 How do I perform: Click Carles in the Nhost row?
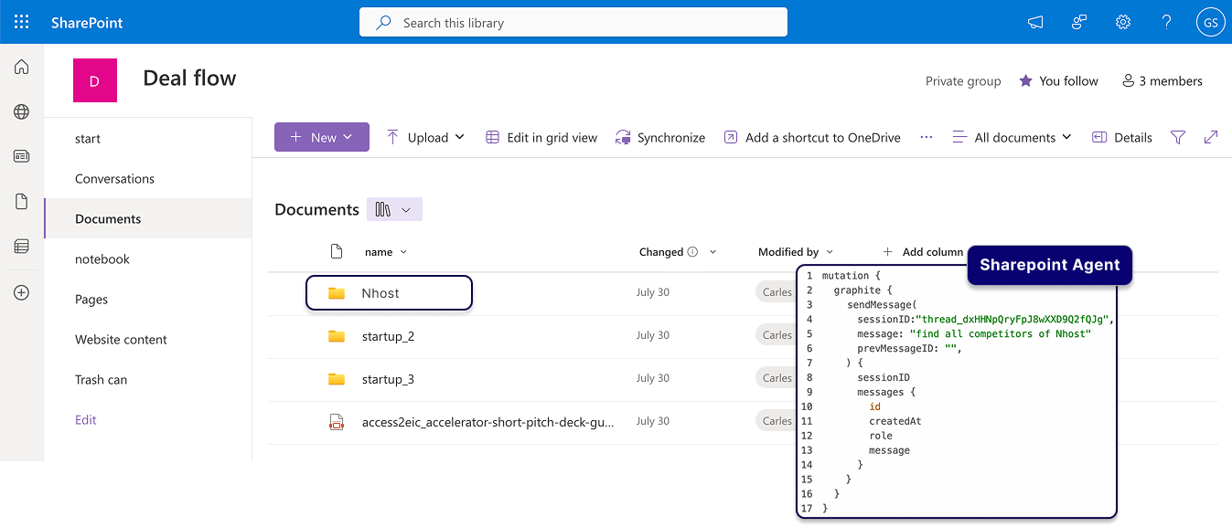(x=776, y=292)
